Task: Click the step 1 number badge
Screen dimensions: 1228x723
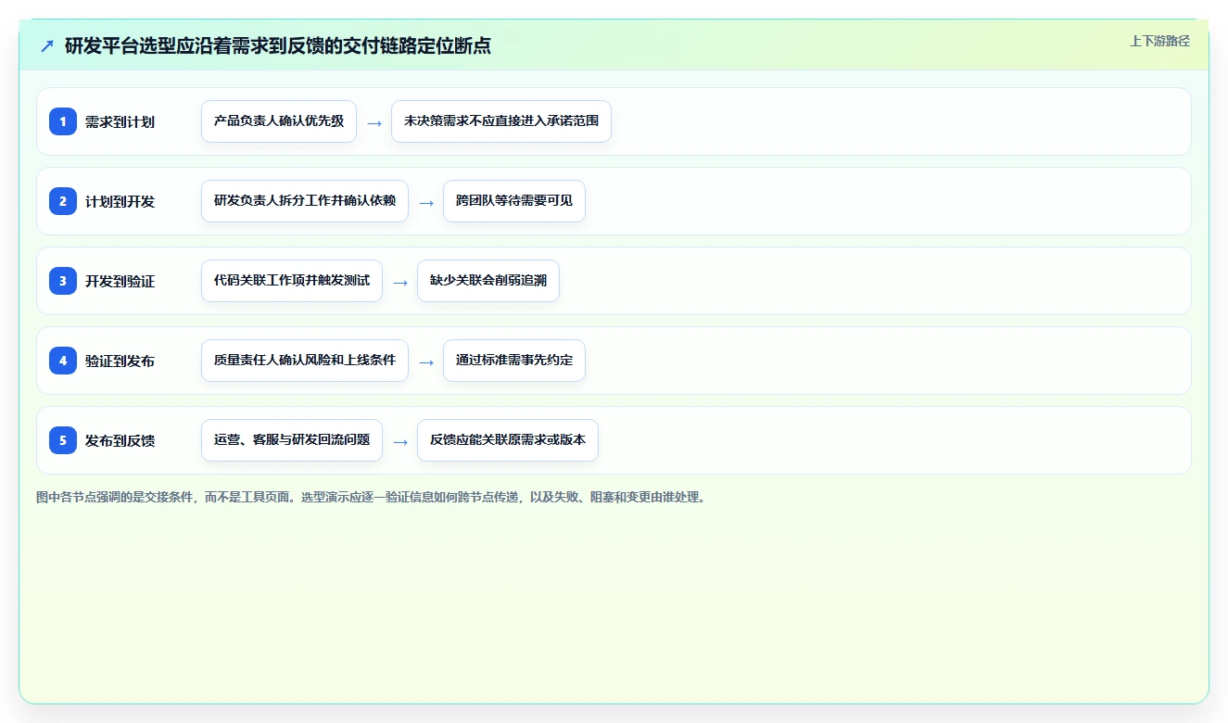Action: coord(63,121)
